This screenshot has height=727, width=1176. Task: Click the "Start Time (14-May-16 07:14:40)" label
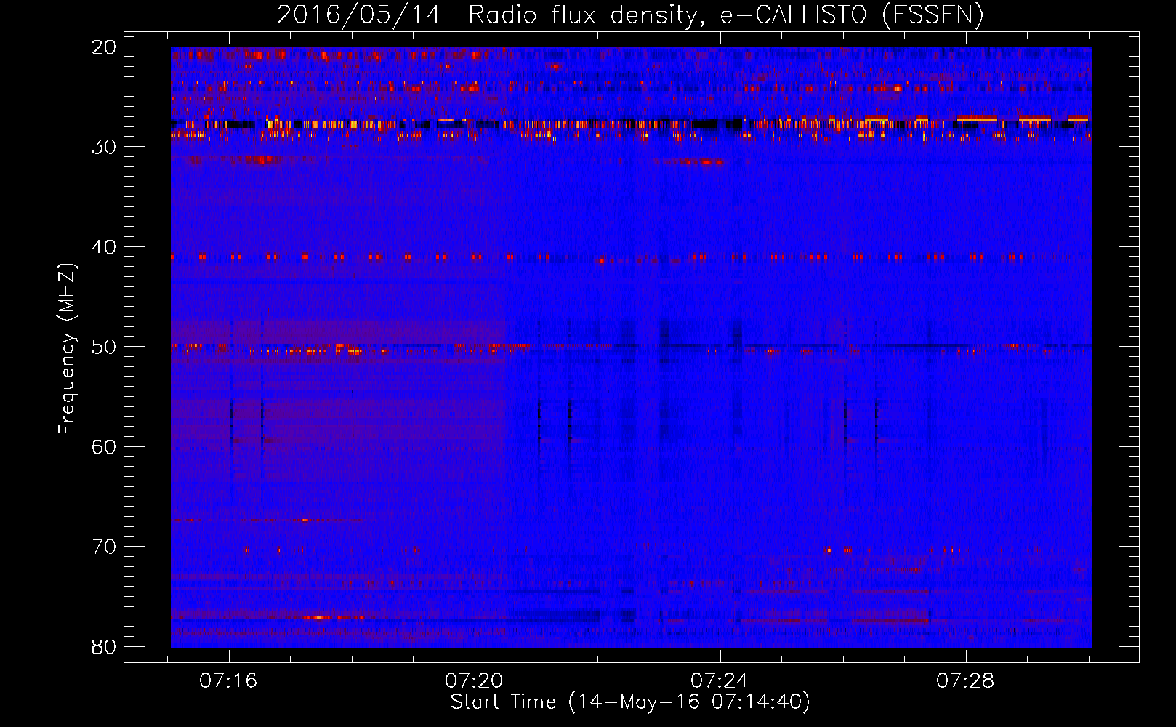(x=630, y=702)
